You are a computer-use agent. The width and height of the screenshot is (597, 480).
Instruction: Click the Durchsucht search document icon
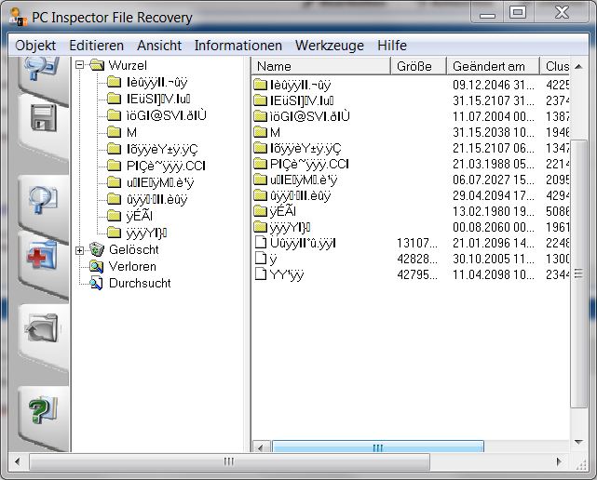coord(96,283)
